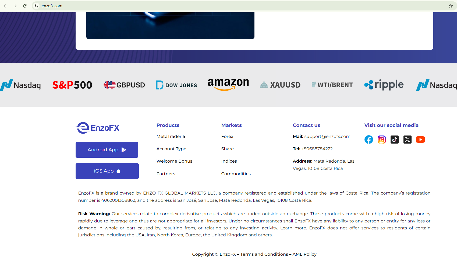
Task: Bookmark this page with the star icon
Action: (x=451, y=6)
